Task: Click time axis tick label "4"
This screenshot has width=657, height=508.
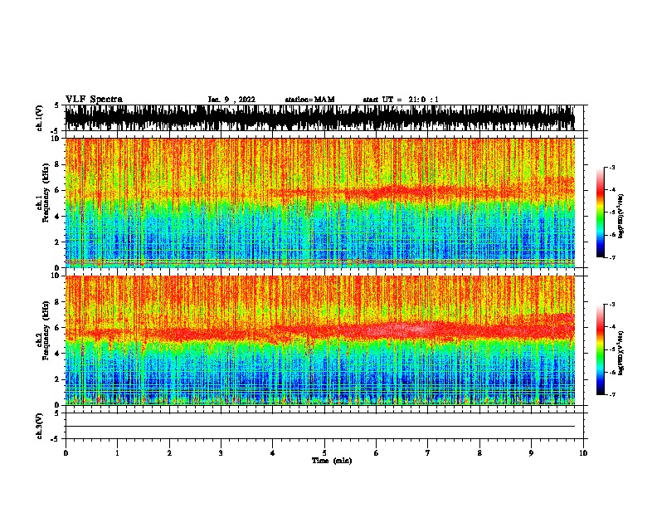Action: coord(273,453)
